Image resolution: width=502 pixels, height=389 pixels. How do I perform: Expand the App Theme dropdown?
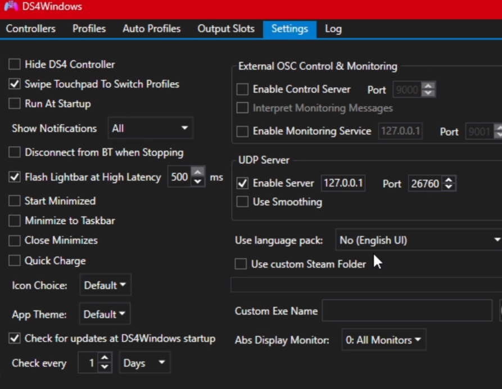point(105,314)
